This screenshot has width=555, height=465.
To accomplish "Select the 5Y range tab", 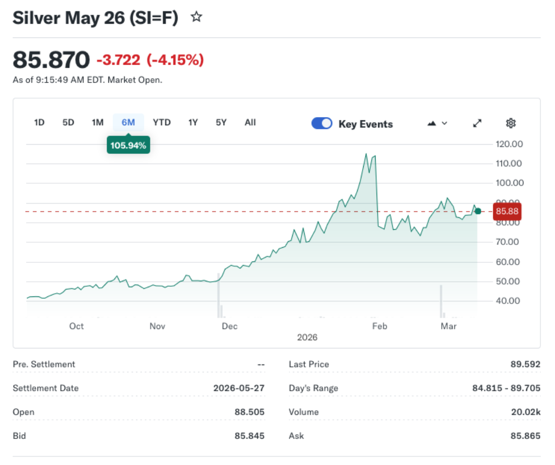I will point(221,122).
